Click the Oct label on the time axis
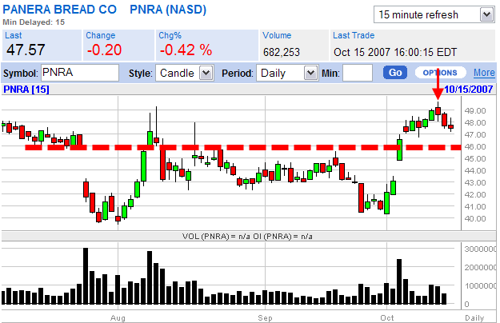The height and width of the screenshot is (323, 500). (386, 318)
